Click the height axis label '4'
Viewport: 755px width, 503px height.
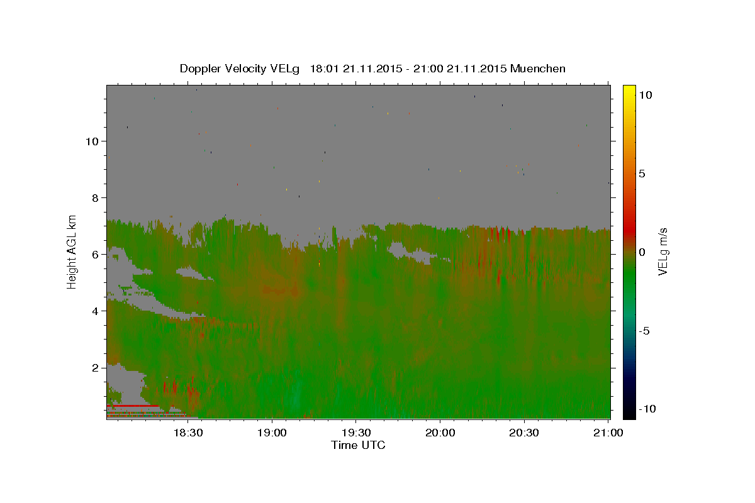[96, 311]
